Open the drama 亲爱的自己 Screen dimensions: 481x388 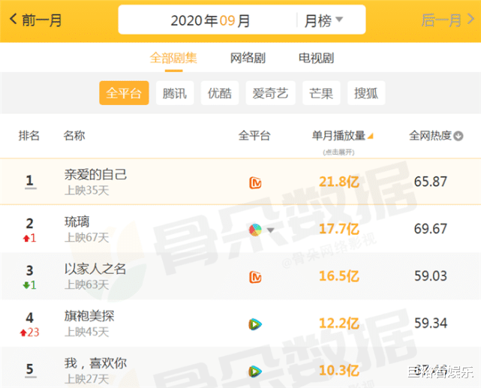(x=95, y=175)
